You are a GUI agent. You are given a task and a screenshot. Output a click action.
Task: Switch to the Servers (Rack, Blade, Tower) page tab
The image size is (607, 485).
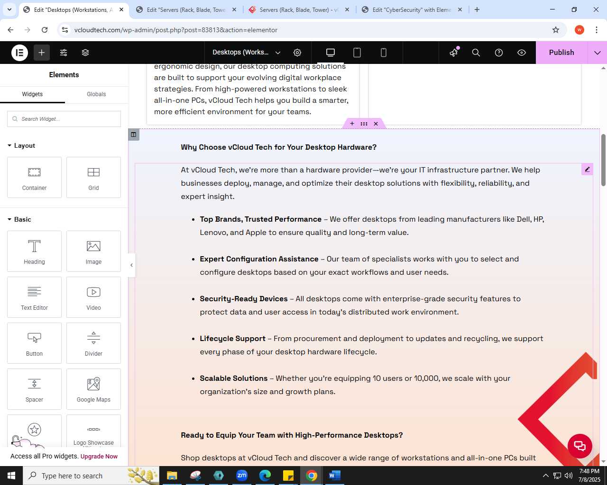pos(299,9)
